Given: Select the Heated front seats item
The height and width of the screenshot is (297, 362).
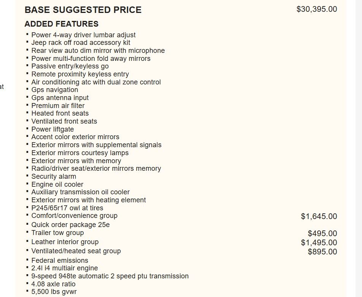Looking at the screenshot, I should click(x=60, y=113).
